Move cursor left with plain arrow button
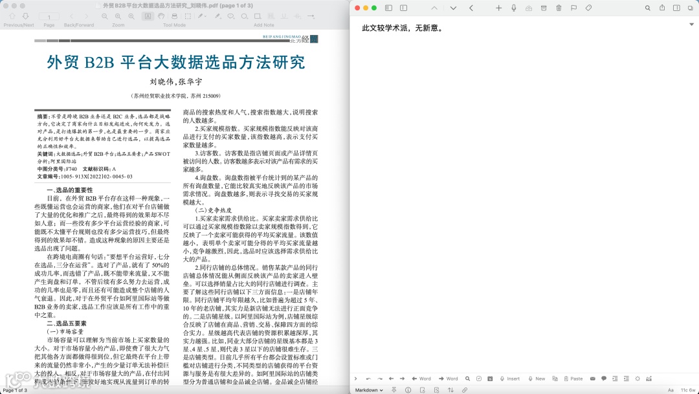The width and height of the screenshot is (699, 394). click(x=391, y=379)
